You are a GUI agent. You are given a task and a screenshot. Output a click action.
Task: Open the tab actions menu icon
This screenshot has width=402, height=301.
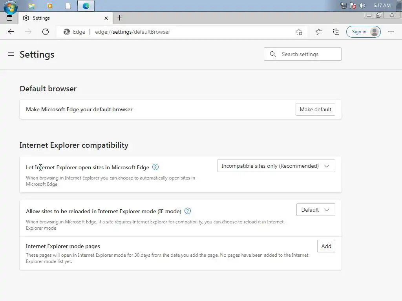pos(9,18)
